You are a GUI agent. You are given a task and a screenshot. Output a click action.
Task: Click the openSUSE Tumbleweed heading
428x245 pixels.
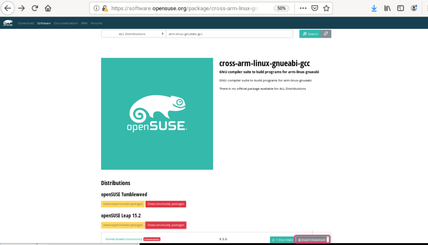tap(124, 194)
